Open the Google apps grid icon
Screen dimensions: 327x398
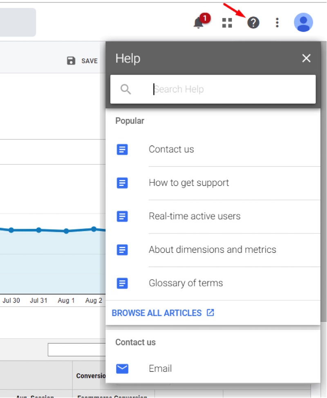point(227,22)
